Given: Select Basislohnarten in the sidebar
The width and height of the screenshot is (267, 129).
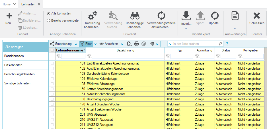Looking at the screenshot, I should (14, 56).
